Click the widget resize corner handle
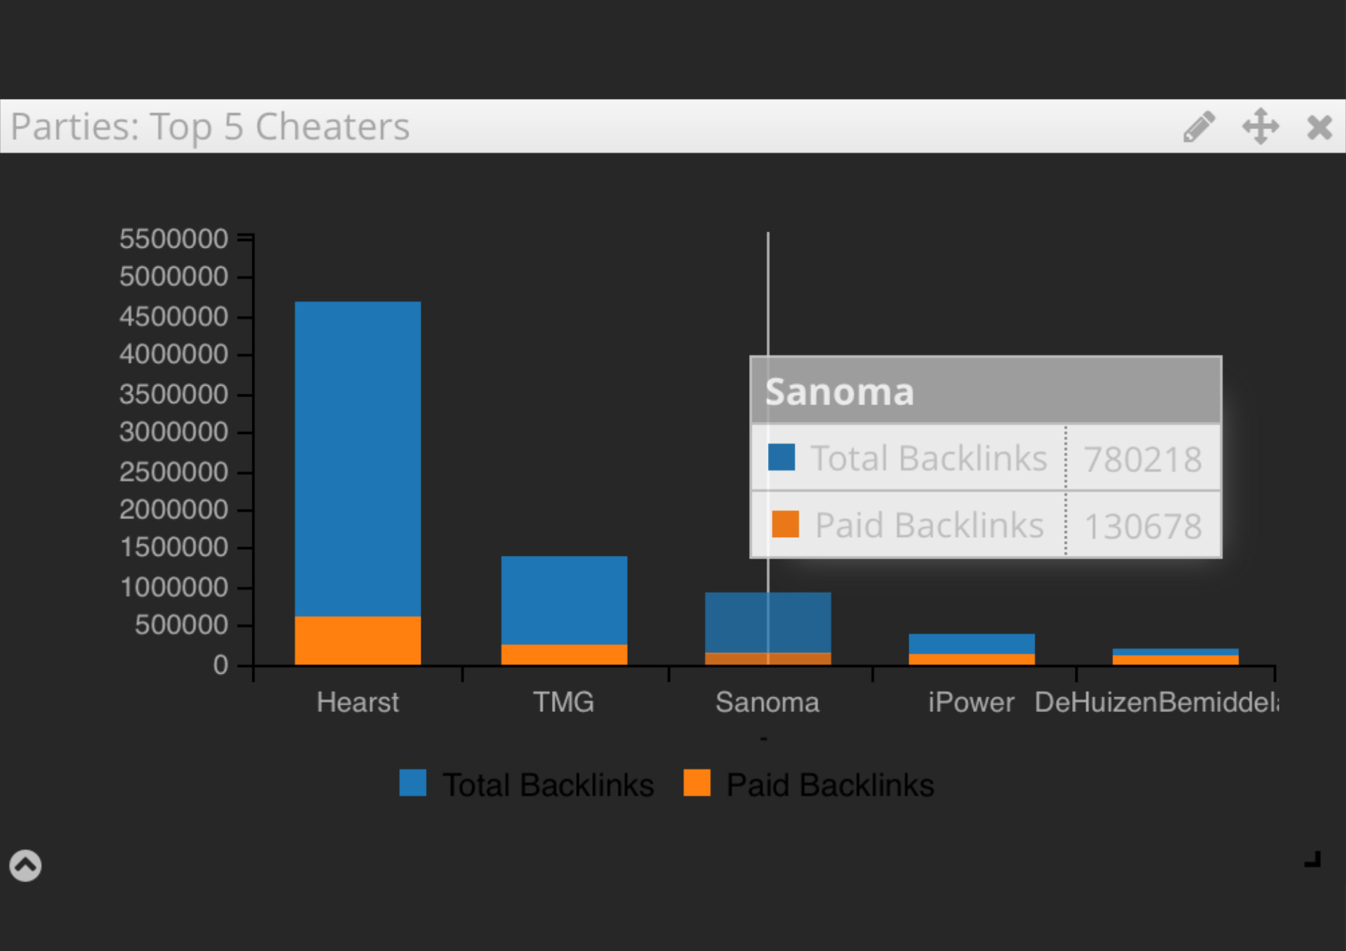 coord(1313,859)
